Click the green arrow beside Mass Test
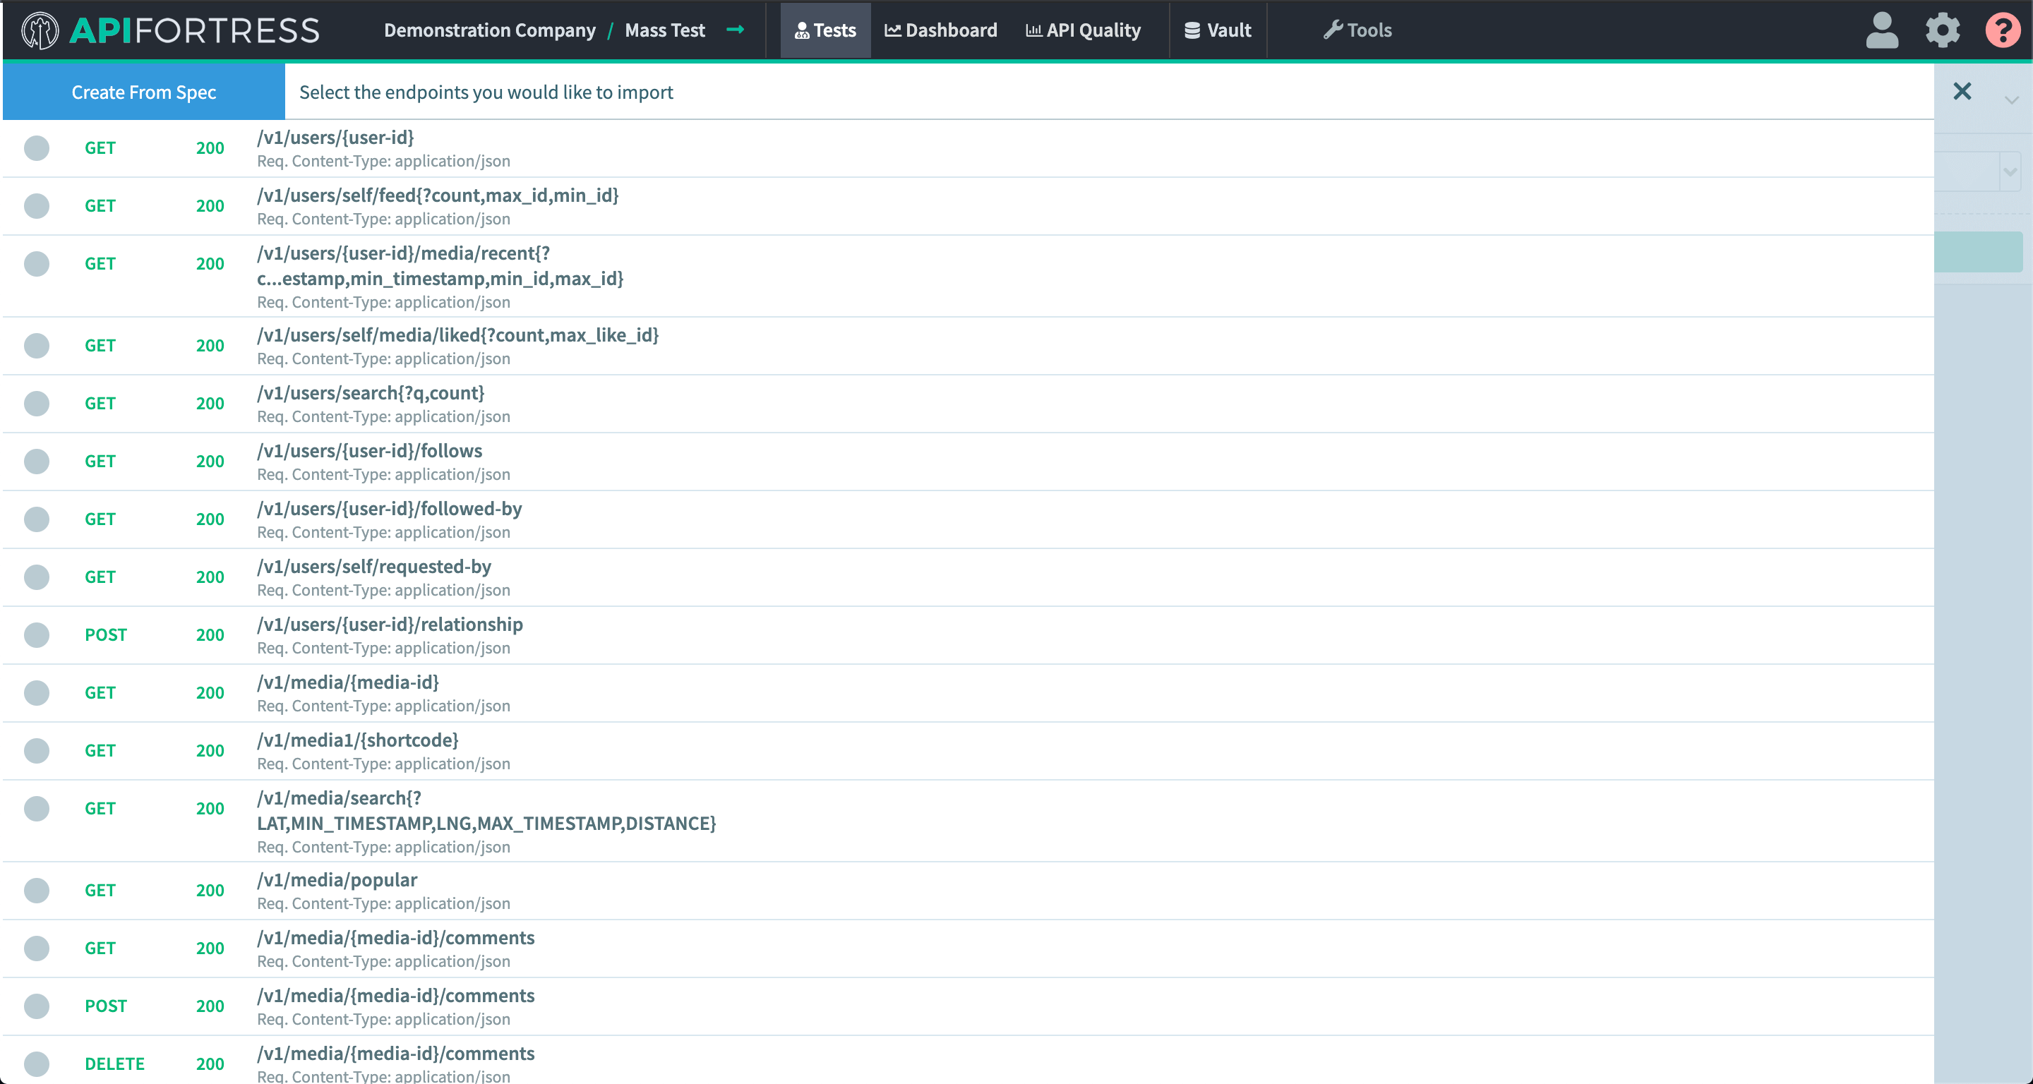 [736, 31]
